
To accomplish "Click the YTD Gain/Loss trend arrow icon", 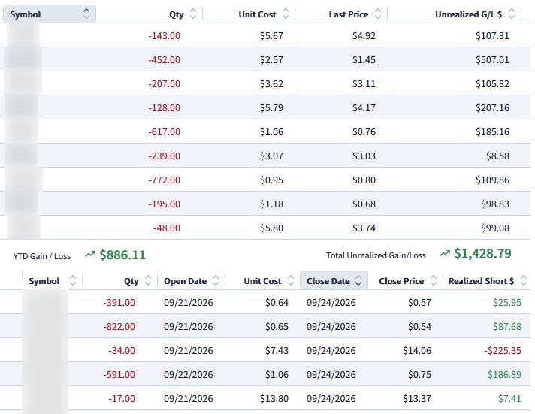I will click(90, 254).
